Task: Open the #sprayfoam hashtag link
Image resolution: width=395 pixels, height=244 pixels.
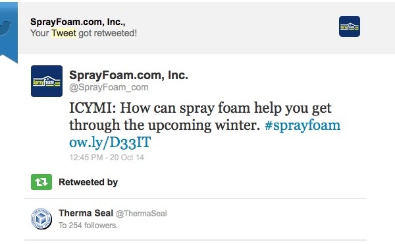Action: [302, 125]
